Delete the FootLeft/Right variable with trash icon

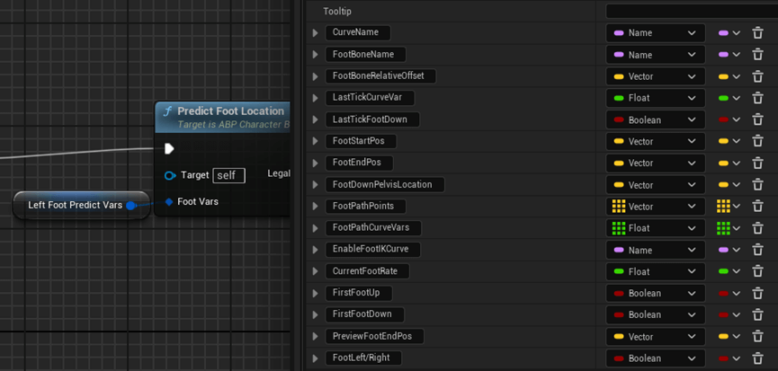[x=758, y=358]
